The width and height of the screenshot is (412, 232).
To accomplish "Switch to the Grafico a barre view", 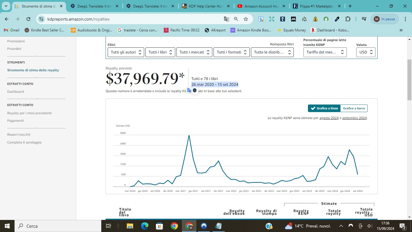I will click(x=354, y=108).
